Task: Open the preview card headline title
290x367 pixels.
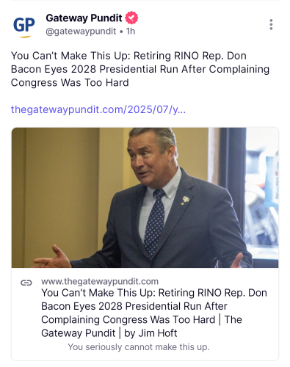Action: coord(154,313)
